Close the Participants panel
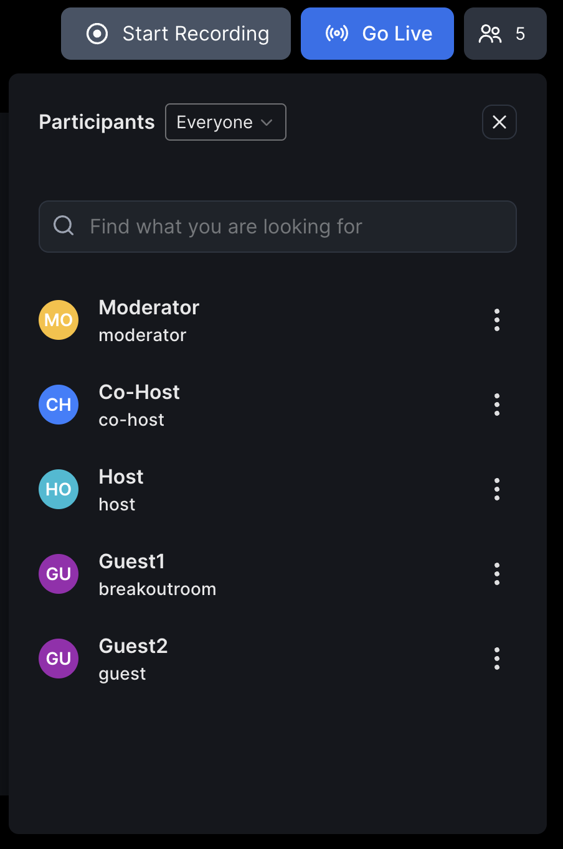The width and height of the screenshot is (563, 849). tap(499, 122)
